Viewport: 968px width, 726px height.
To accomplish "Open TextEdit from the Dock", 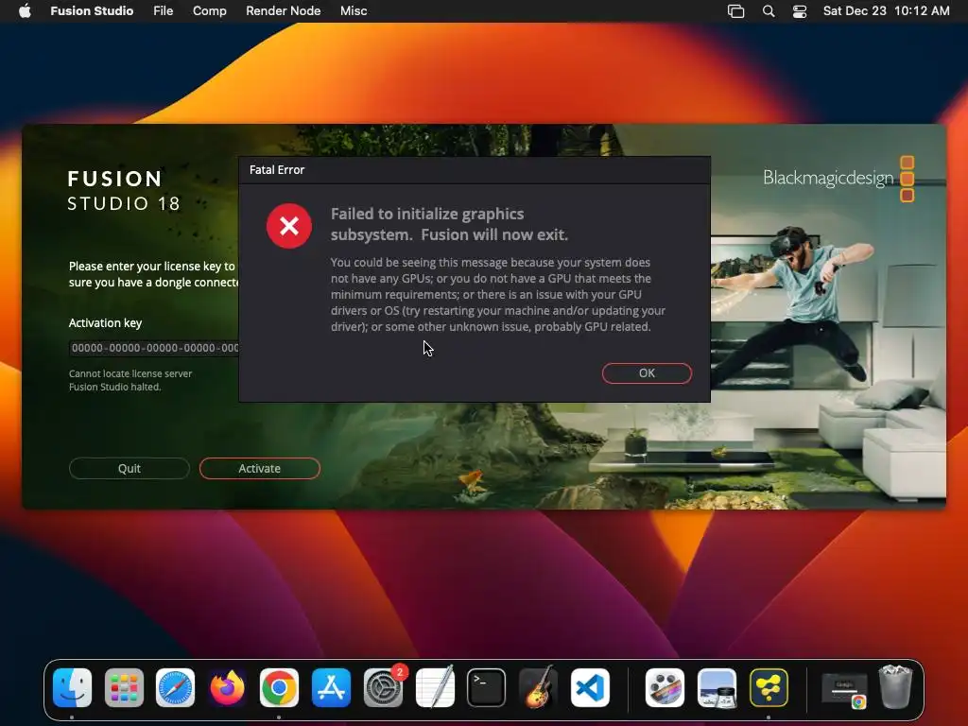I will 435,687.
